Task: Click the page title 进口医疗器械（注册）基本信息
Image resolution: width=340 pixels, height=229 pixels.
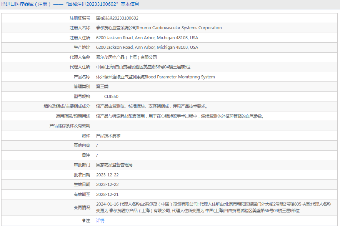Action: pyautogui.click(x=72, y=4)
